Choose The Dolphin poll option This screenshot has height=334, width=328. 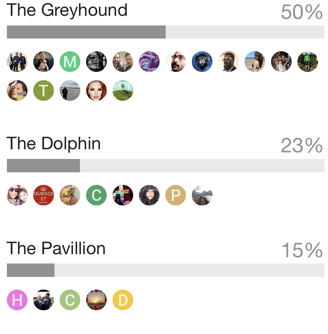tap(54, 143)
